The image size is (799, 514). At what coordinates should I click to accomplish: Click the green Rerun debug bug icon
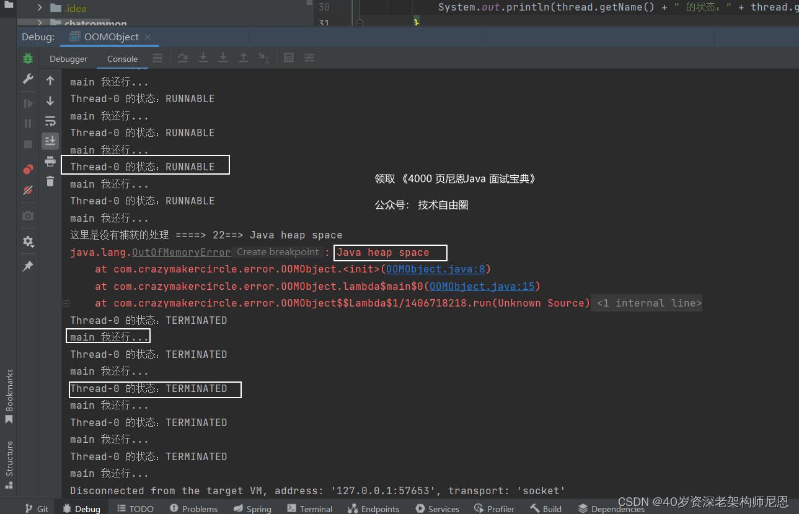pos(28,58)
